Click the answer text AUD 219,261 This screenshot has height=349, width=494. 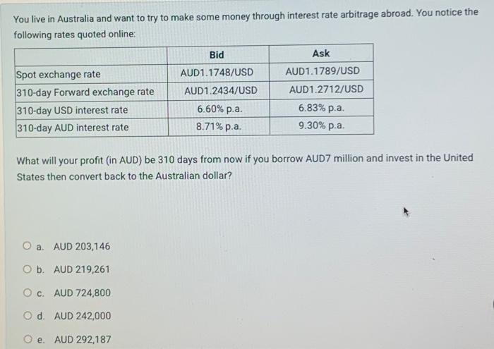click(82, 269)
